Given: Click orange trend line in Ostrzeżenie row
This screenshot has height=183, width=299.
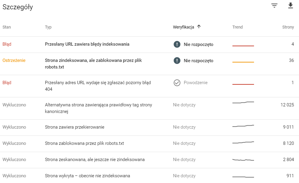Looking at the screenshot, I should (x=243, y=62).
